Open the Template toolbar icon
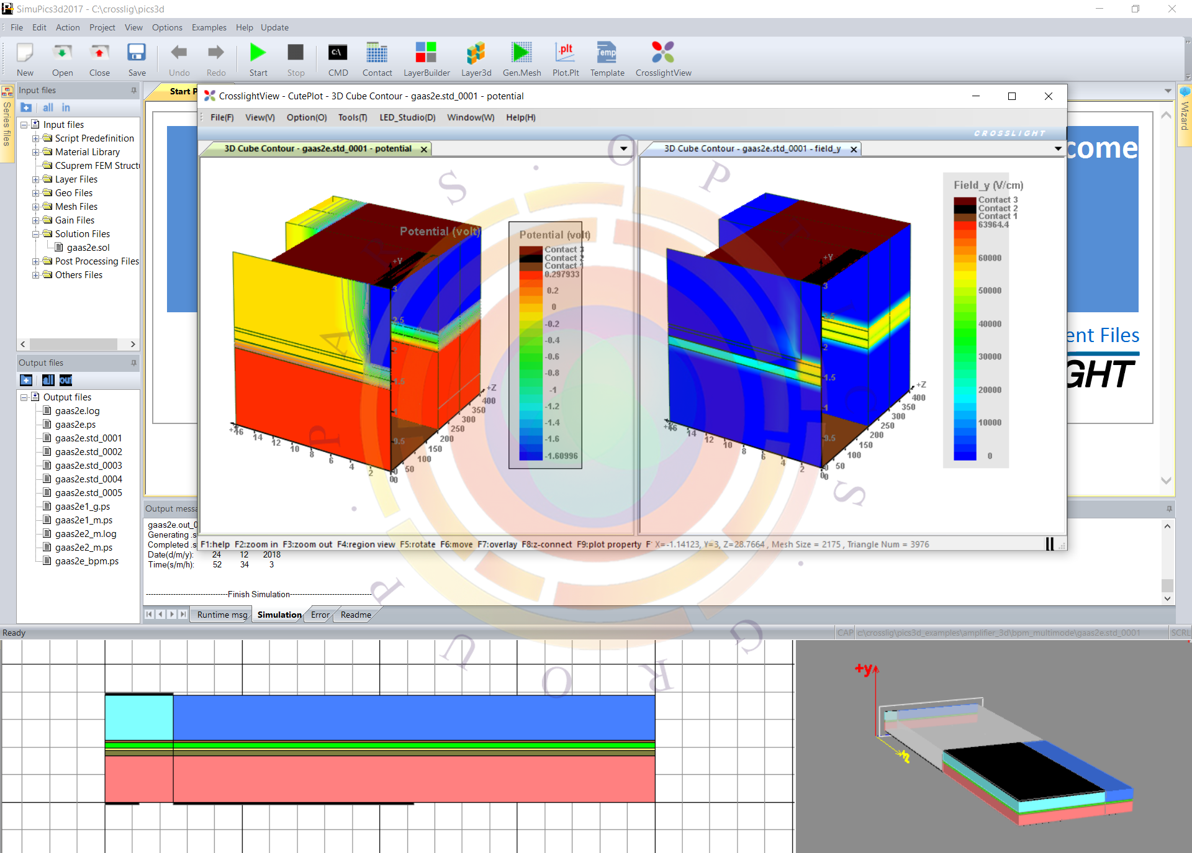 (607, 59)
